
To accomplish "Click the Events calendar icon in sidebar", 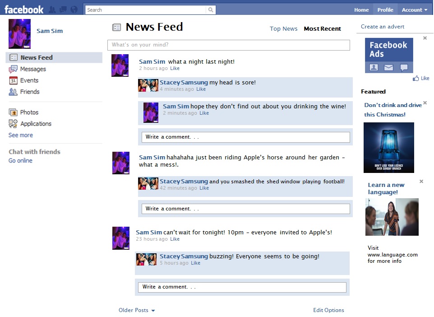I will tap(13, 80).
